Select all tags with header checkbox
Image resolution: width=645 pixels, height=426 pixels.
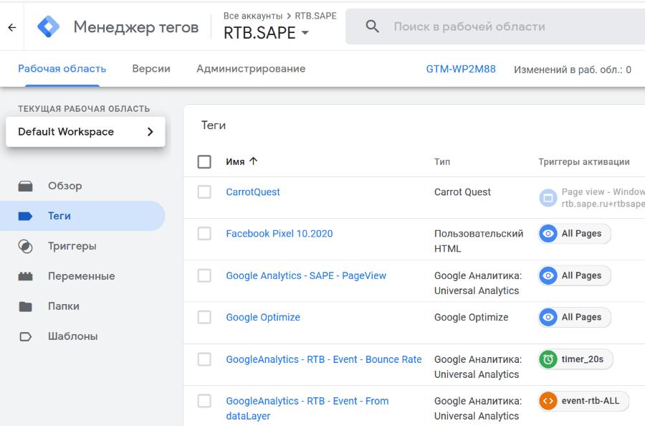204,162
